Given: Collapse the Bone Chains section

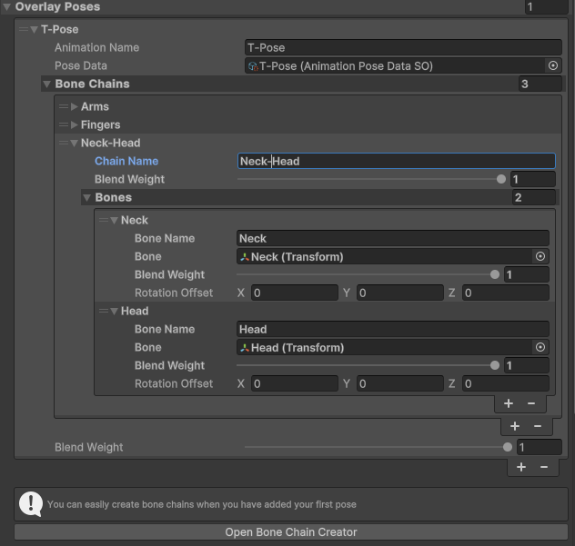Looking at the screenshot, I should click(x=47, y=84).
